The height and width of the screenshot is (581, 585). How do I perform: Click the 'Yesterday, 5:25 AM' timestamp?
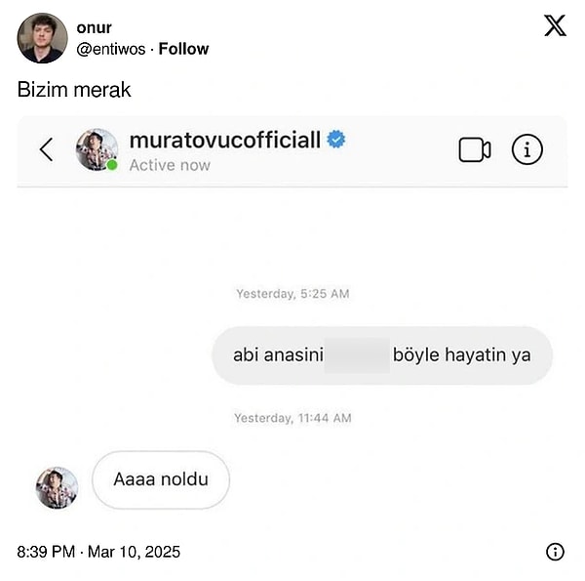pyautogui.click(x=292, y=294)
